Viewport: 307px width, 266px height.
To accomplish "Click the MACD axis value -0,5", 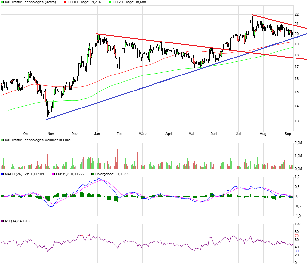I will (298, 206).
